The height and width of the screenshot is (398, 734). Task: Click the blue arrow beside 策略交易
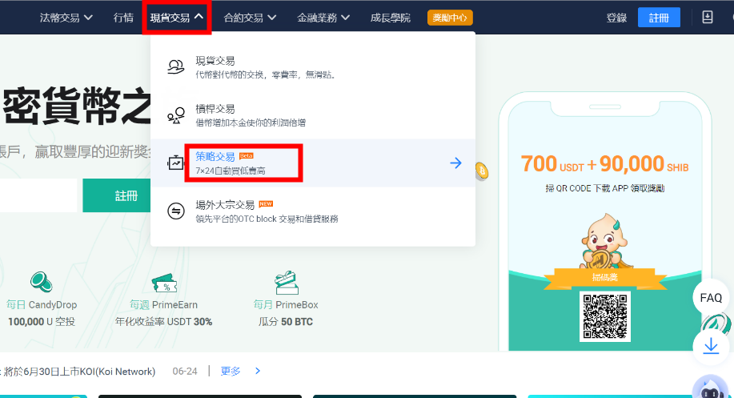(455, 163)
